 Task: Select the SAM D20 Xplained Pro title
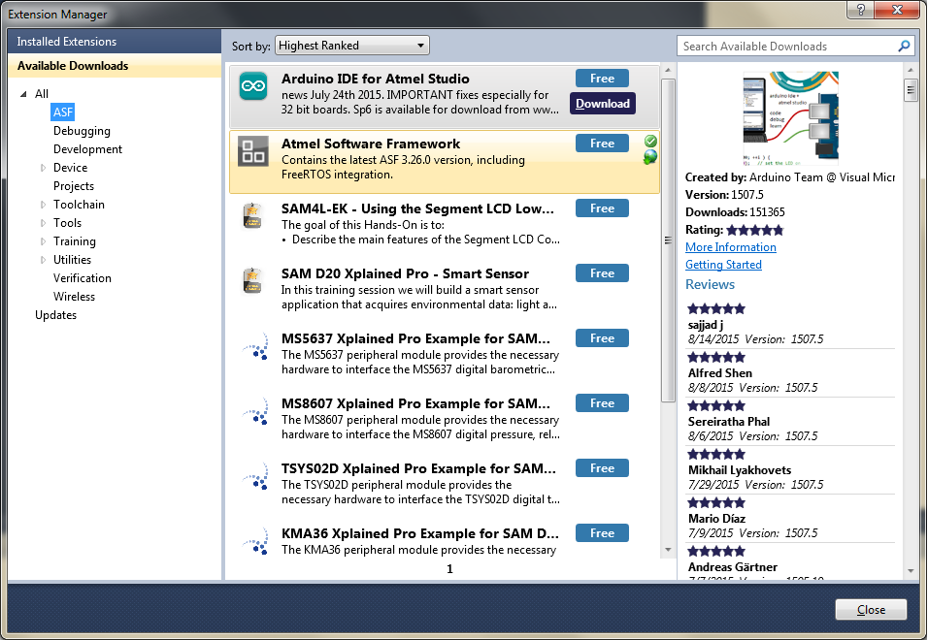[x=405, y=273]
